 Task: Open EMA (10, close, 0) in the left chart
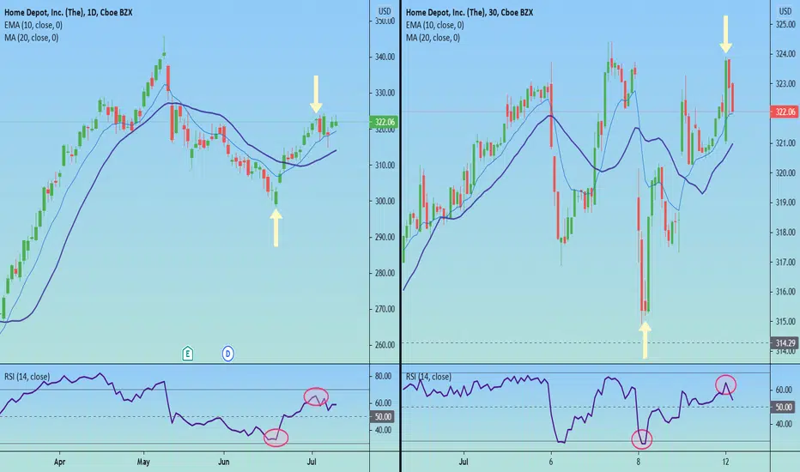pyautogui.click(x=33, y=25)
